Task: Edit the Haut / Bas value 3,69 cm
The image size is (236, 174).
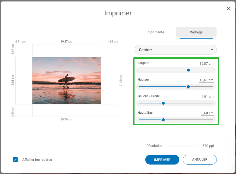Action: click(207, 113)
